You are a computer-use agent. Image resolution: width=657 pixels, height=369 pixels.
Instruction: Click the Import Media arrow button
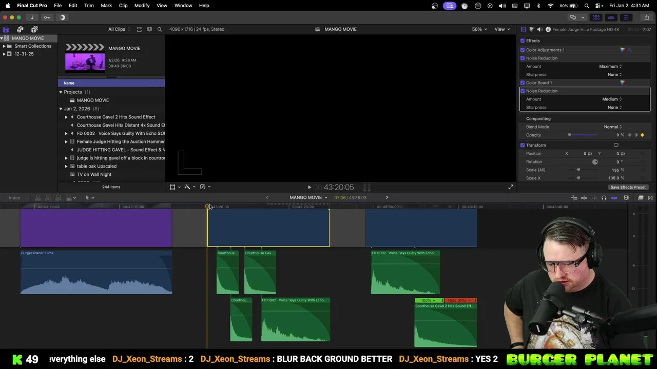[32, 17]
